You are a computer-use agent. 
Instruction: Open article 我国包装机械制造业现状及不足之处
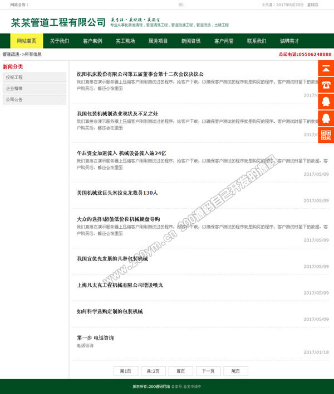coord(117,114)
